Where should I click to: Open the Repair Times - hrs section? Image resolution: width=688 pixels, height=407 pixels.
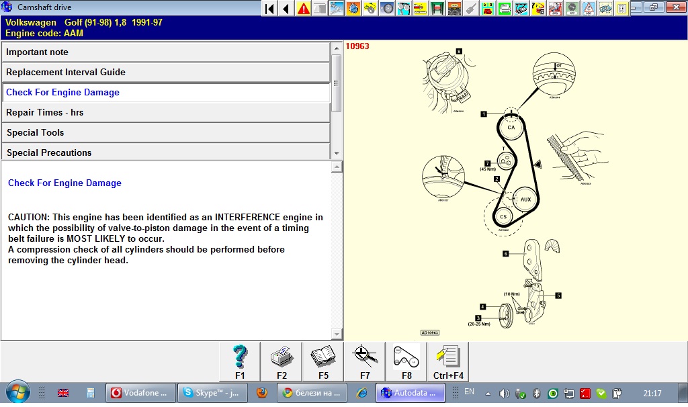(165, 113)
